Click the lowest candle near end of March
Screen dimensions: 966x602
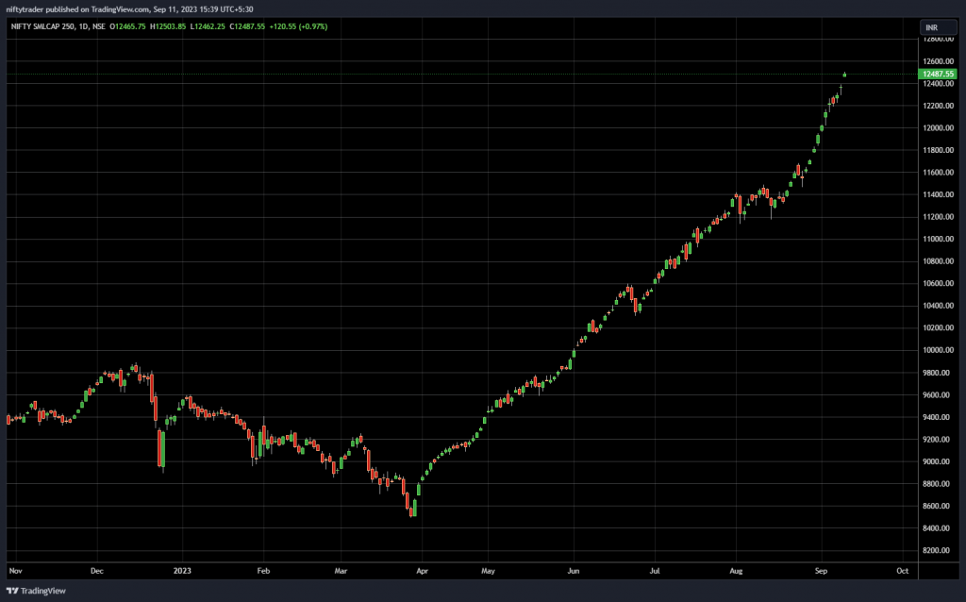pos(412,510)
